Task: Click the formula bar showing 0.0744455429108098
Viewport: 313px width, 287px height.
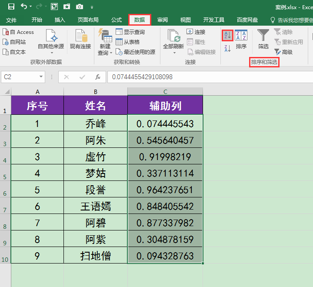Action: pos(210,77)
